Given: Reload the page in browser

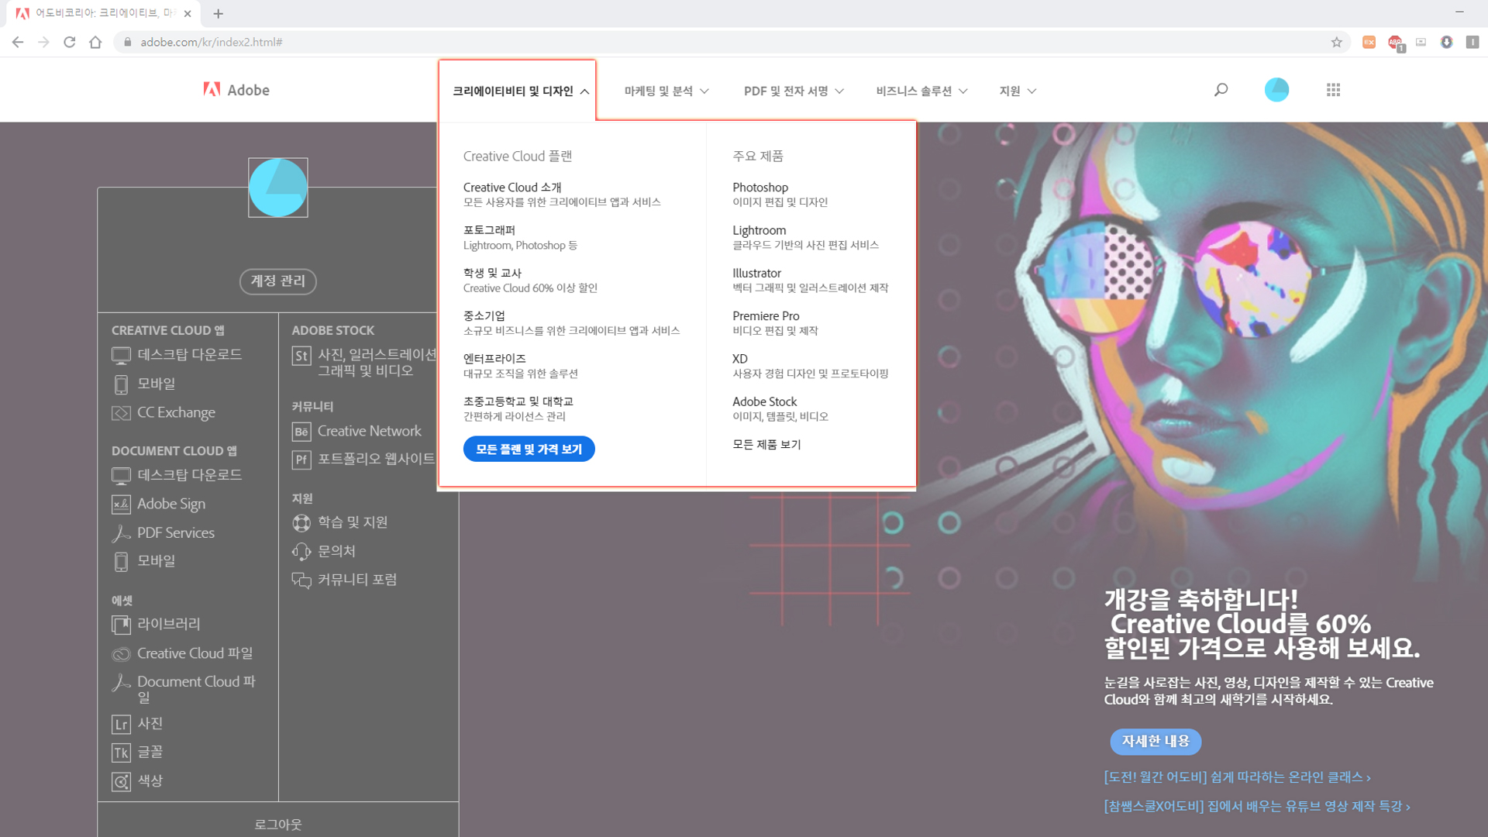Looking at the screenshot, I should tap(69, 42).
